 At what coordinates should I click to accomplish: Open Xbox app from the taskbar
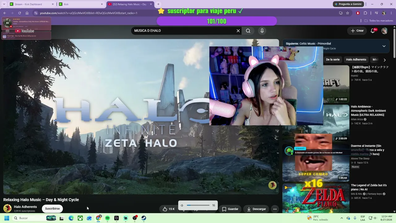(x=80, y=218)
